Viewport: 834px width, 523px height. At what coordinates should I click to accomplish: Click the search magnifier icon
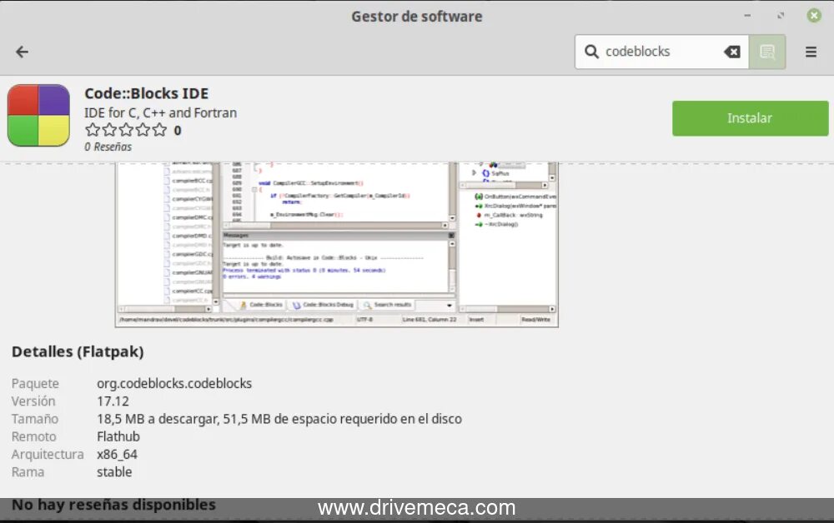point(591,52)
